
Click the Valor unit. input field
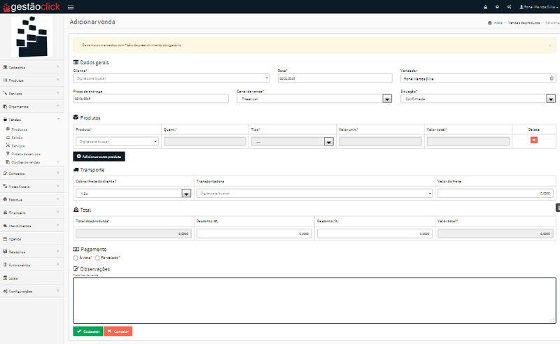click(x=380, y=141)
